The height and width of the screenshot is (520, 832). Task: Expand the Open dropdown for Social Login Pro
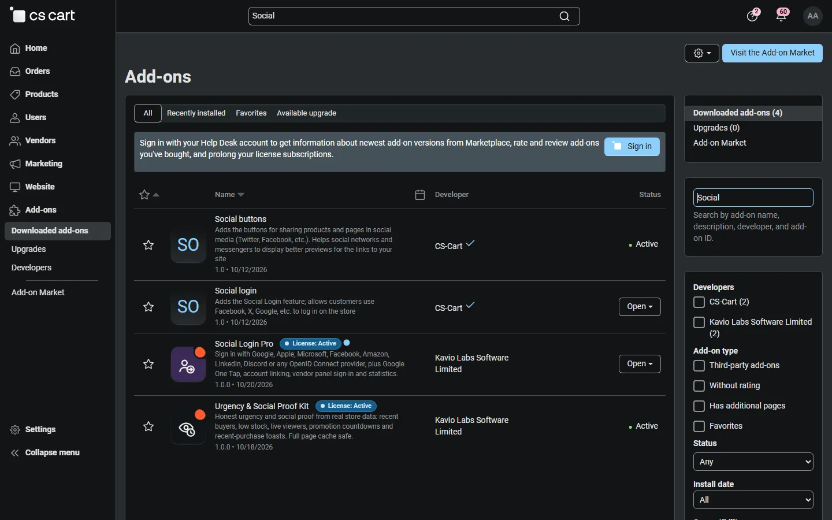640,364
